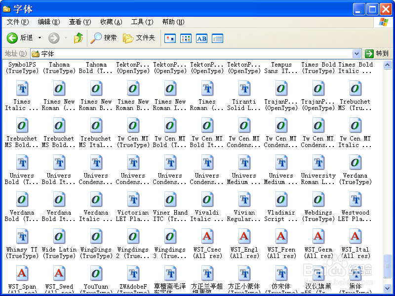Screen dimensions: 395x296
Task: Select Wingdings 2 font icon
Action: pos(133,236)
